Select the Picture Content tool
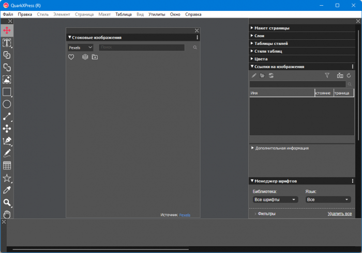The image size is (362, 253). coord(7,80)
